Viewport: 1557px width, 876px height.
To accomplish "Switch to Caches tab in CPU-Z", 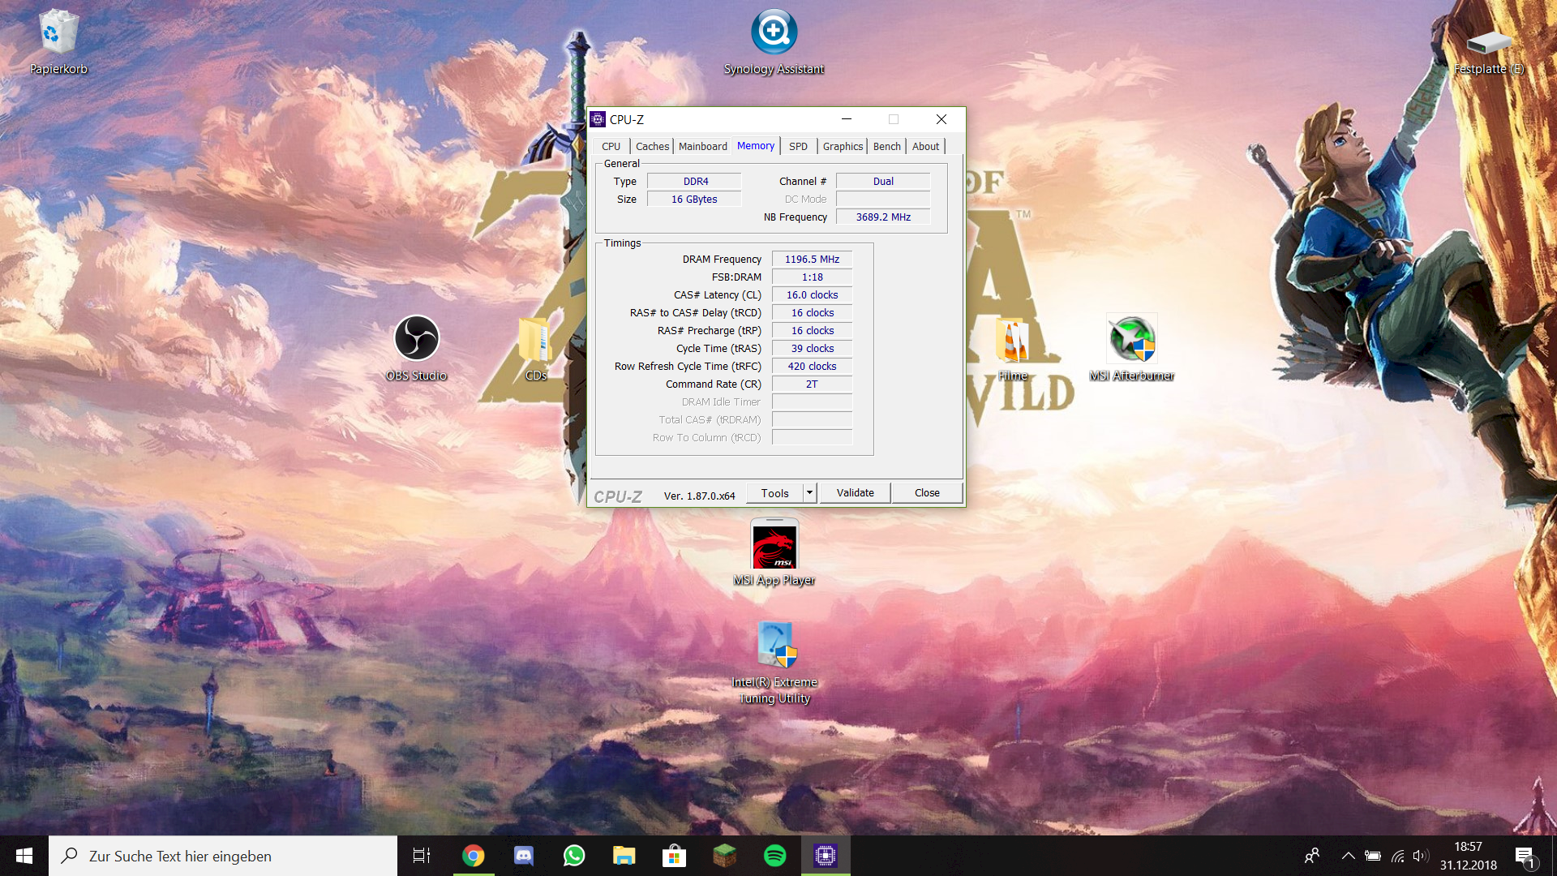I will pos(652,145).
